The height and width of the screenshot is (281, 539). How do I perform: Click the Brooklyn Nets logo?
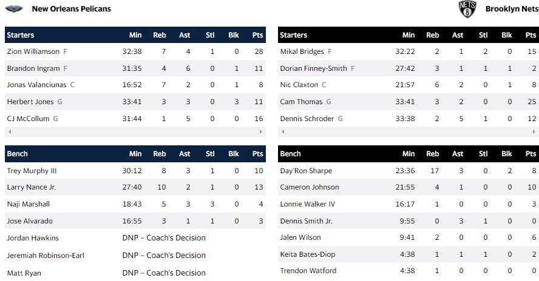point(467,9)
